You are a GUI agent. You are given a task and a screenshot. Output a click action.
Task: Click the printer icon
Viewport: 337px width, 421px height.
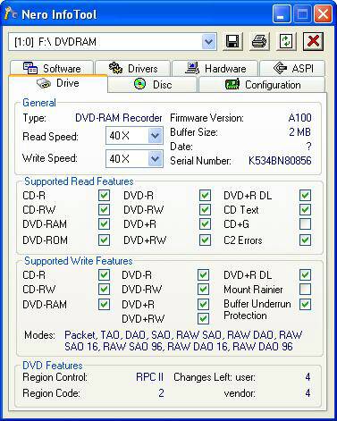(259, 41)
